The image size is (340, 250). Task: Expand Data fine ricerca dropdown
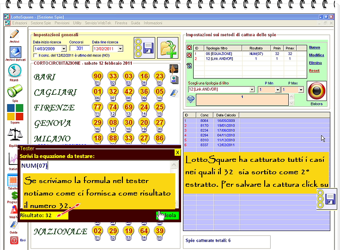(x=121, y=49)
